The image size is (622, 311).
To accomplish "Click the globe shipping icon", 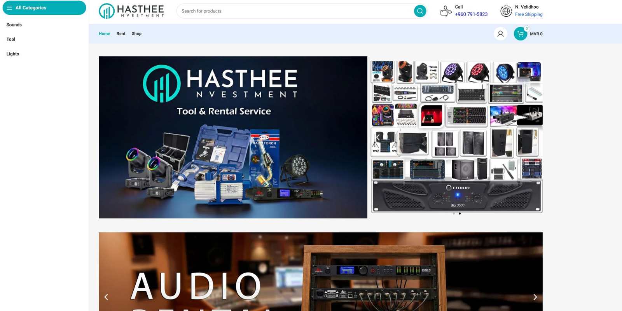I will pyautogui.click(x=506, y=11).
